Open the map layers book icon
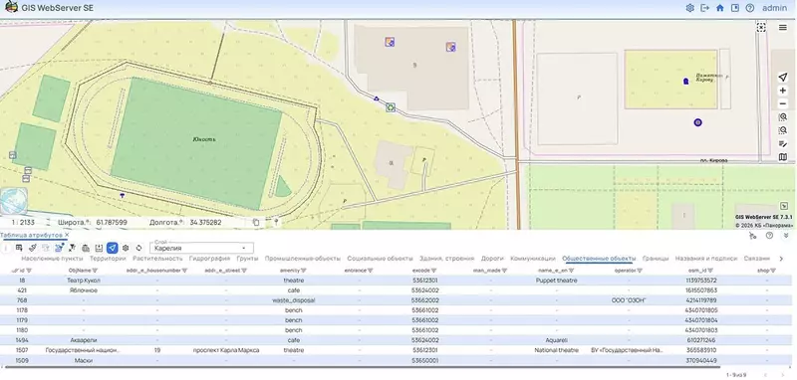 click(x=783, y=157)
